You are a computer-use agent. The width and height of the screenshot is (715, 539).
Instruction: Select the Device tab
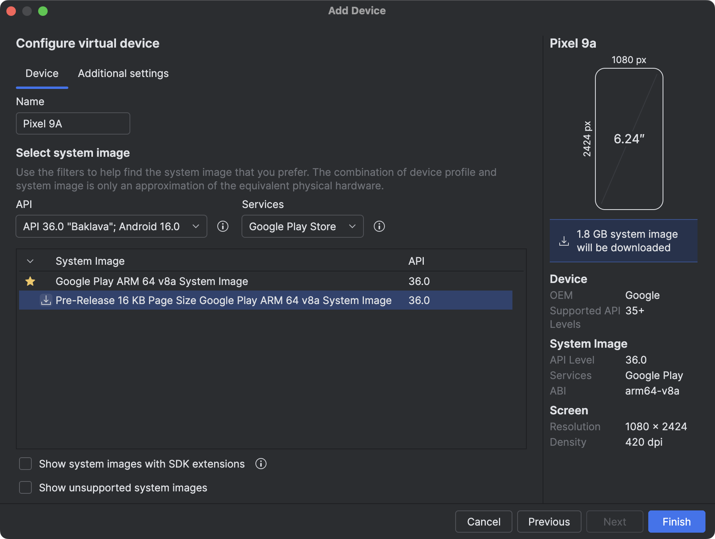(42, 73)
